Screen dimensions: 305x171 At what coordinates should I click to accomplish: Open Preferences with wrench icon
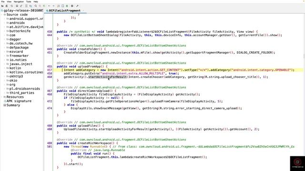(77, 6)
